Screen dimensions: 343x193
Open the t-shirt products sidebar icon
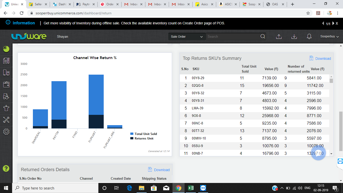coord(6,108)
